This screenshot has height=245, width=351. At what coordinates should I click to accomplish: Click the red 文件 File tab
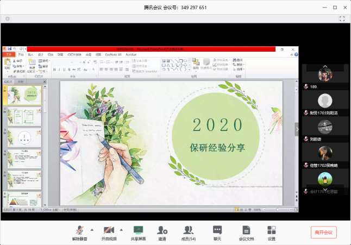coord(8,54)
